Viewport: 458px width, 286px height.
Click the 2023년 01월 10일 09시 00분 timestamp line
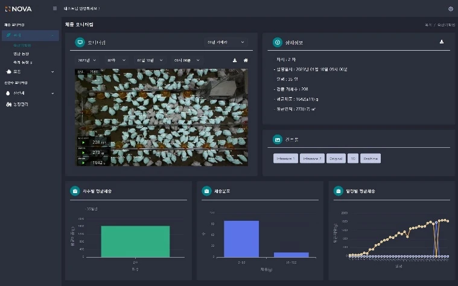coord(310,69)
